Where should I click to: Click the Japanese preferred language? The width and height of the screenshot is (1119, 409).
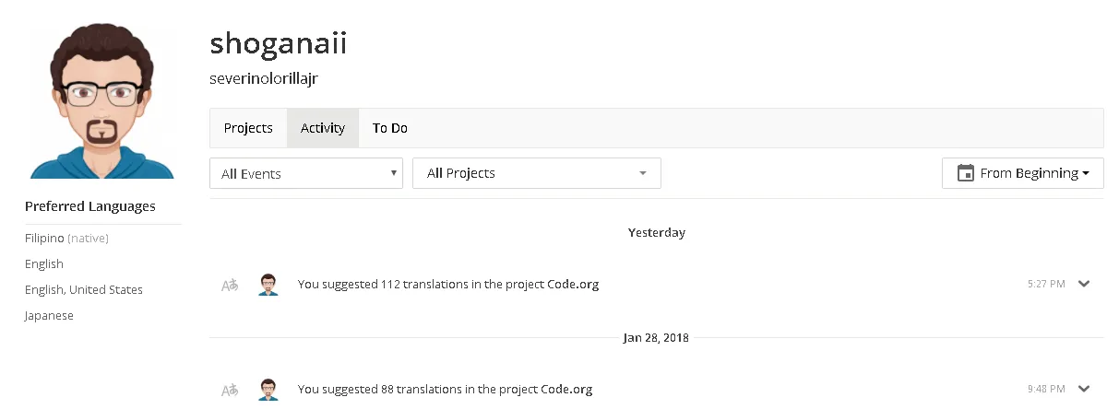[x=49, y=316]
